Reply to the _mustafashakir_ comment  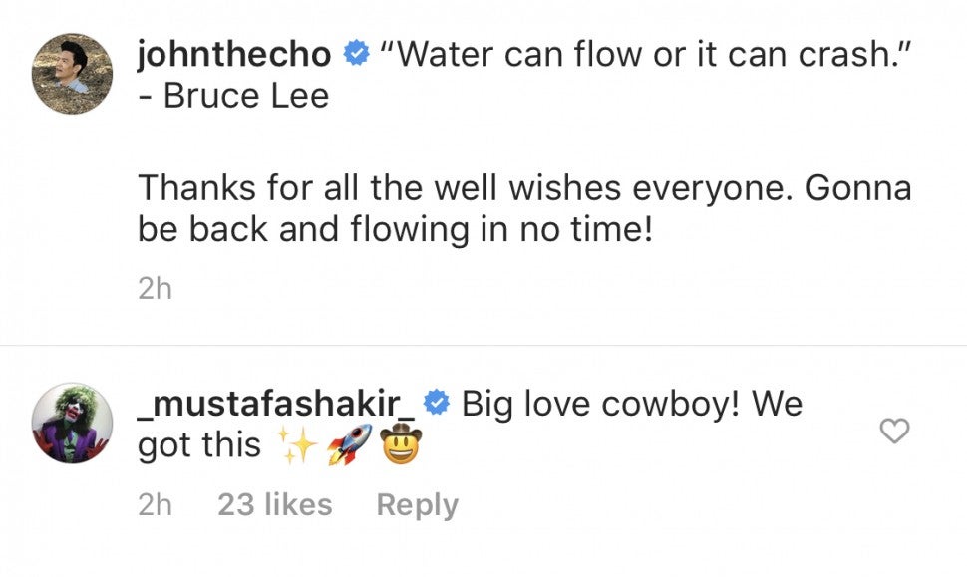coord(417,504)
